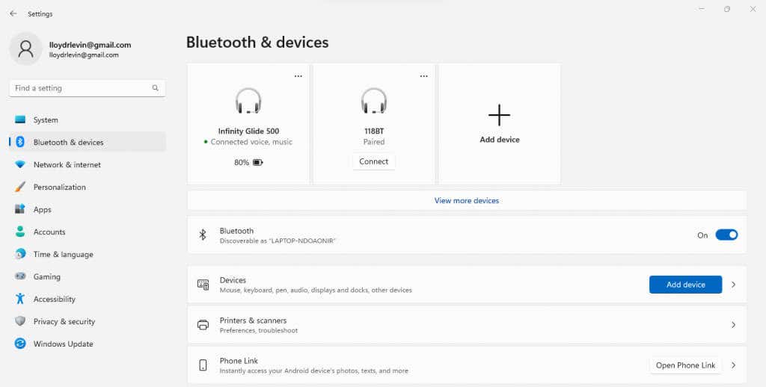This screenshot has height=387, width=766.
Task: Click the Devices keyboard icon in Devices row
Action: [203, 285]
